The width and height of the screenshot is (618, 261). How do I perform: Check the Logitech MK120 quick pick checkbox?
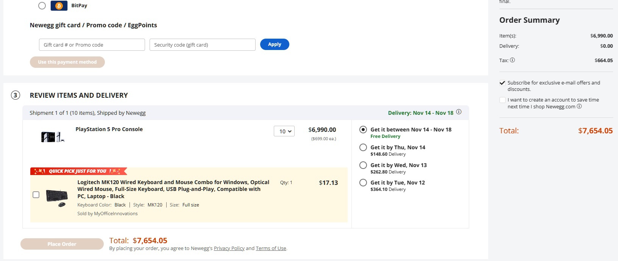click(x=36, y=195)
